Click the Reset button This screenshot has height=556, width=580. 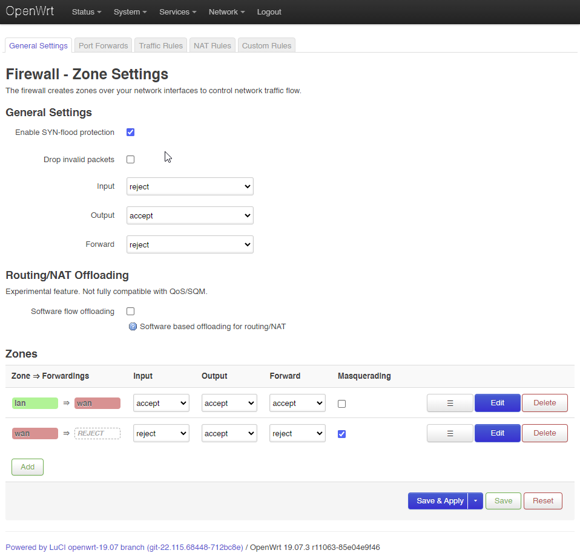coord(543,501)
